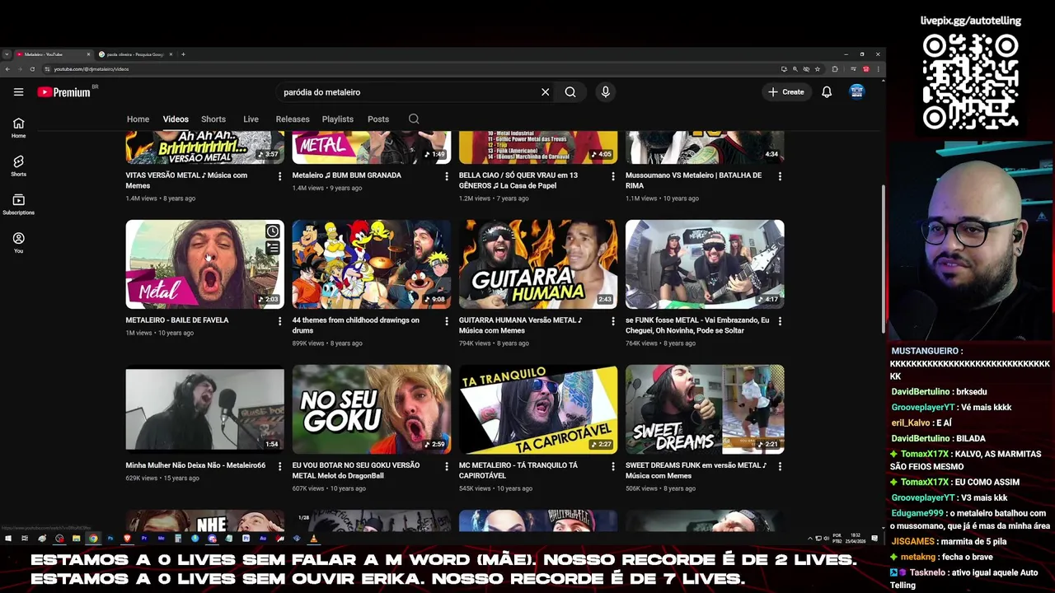This screenshot has height=593, width=1055.
Task: Switch to the channel Home tab
Action: 138,119
